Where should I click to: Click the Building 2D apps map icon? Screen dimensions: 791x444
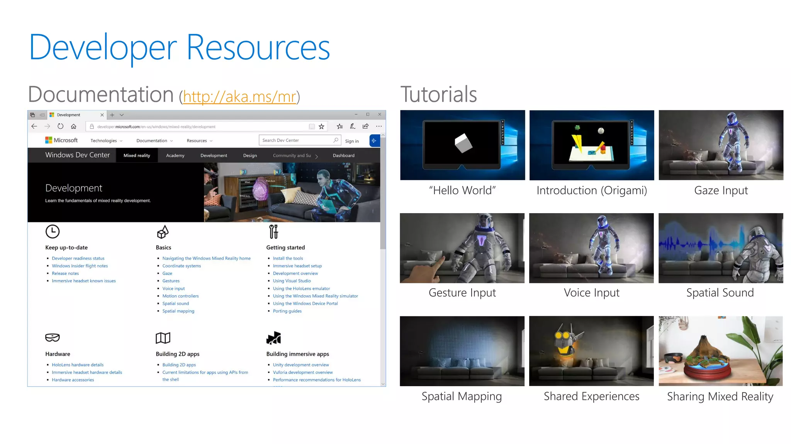click(163, 338)
